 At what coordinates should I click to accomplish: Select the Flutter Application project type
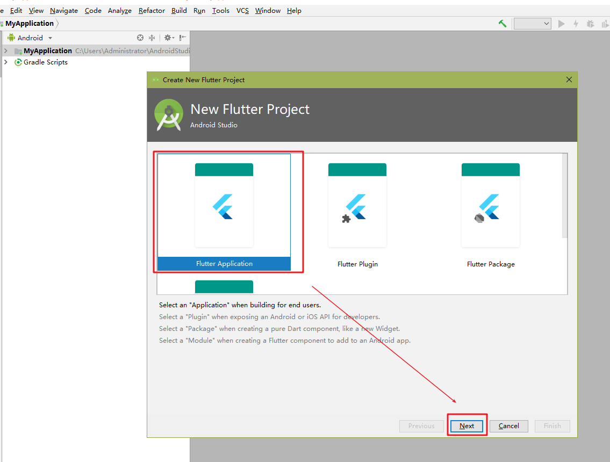point(224,212)
